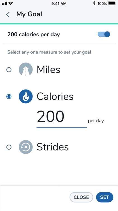Click the 200 calories input field
Image resolution: width=118 pixels, height=211 pixels.
(62, 118)
